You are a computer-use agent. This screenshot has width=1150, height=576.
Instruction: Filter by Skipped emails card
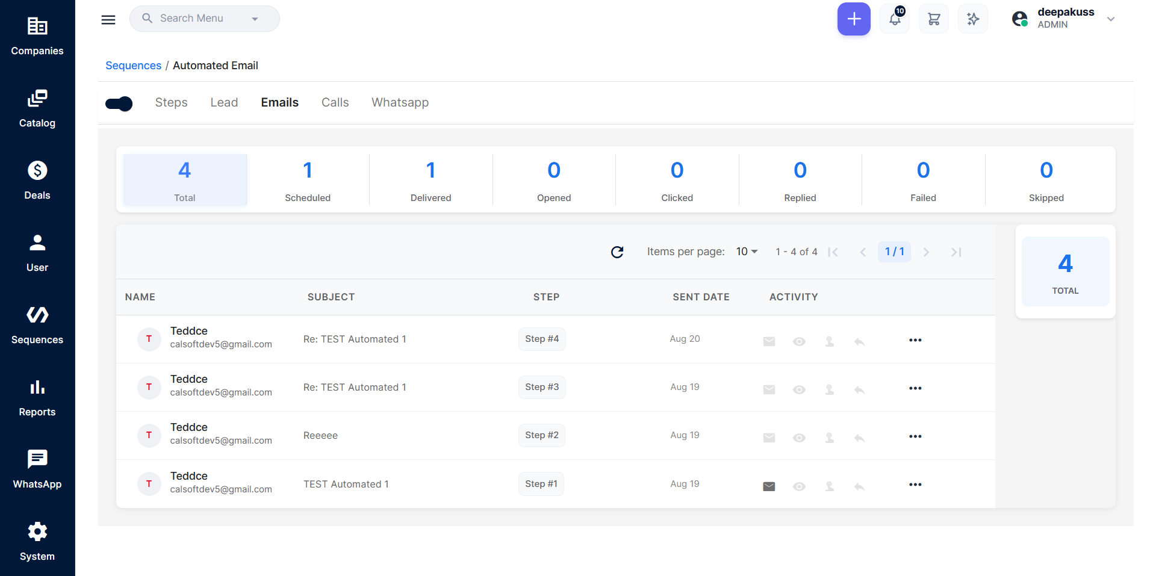tap(1046, 180)
